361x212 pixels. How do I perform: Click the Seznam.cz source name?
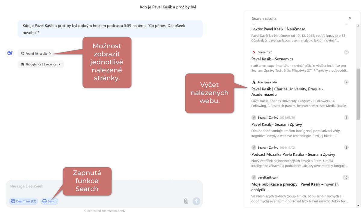click(265, 52)
